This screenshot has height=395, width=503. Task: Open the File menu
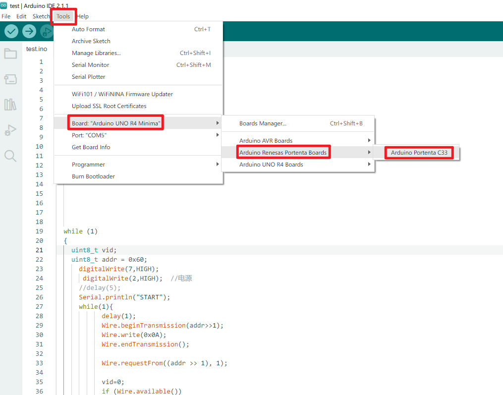(x=6, y=16)
